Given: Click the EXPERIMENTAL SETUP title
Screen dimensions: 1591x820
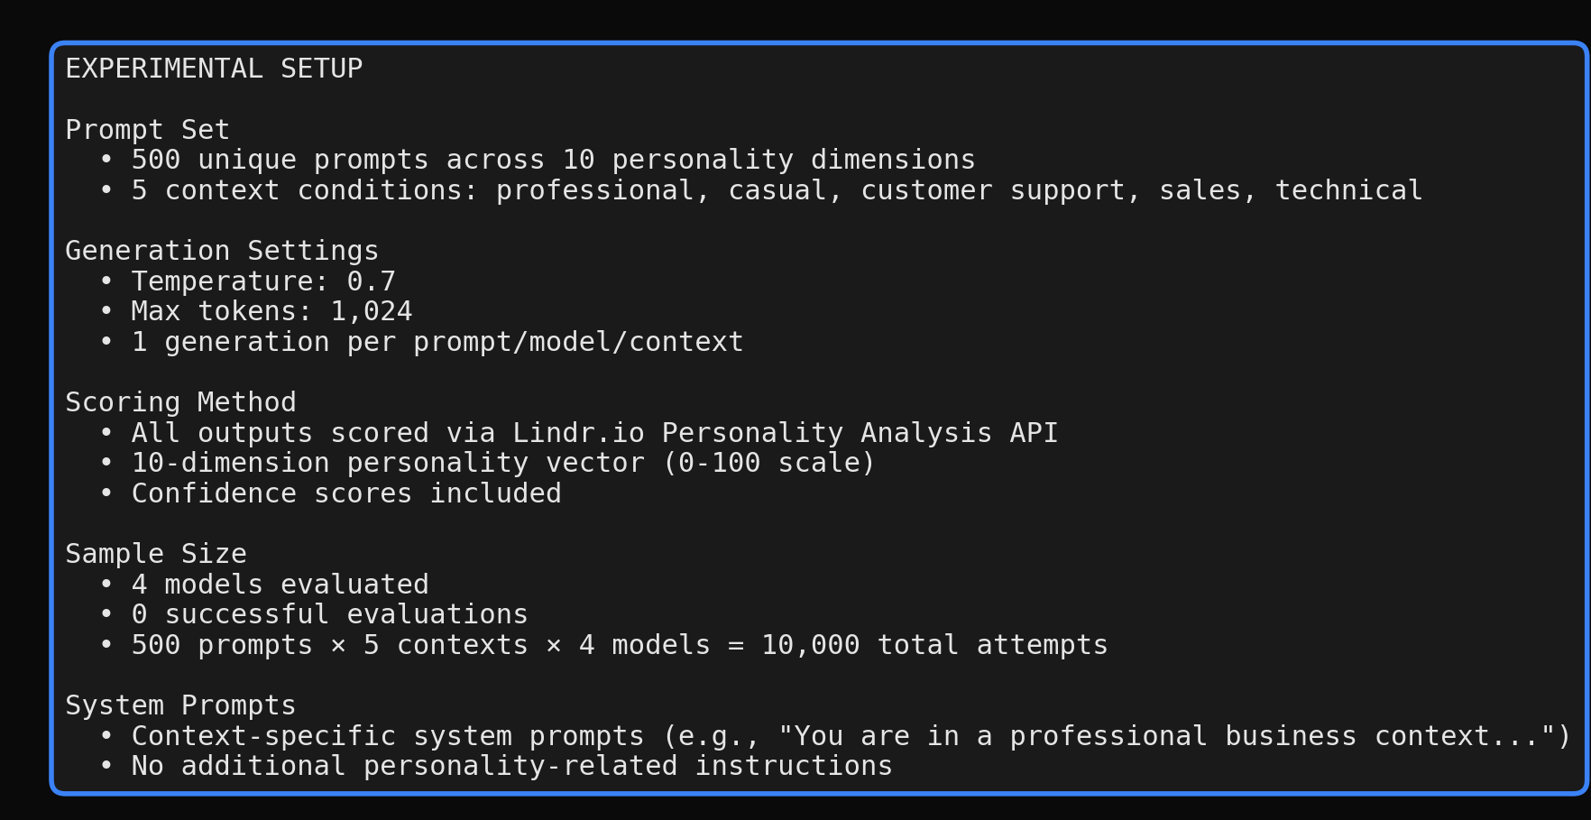Looking at the screenshot, I should 214,69.
